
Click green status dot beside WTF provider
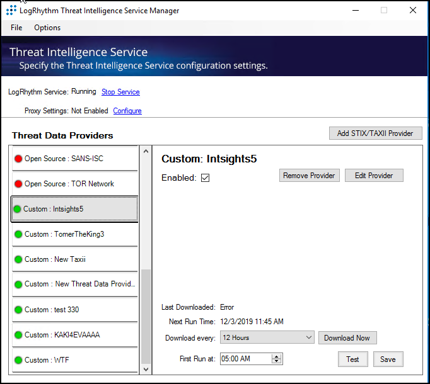(x=18, y=360)
